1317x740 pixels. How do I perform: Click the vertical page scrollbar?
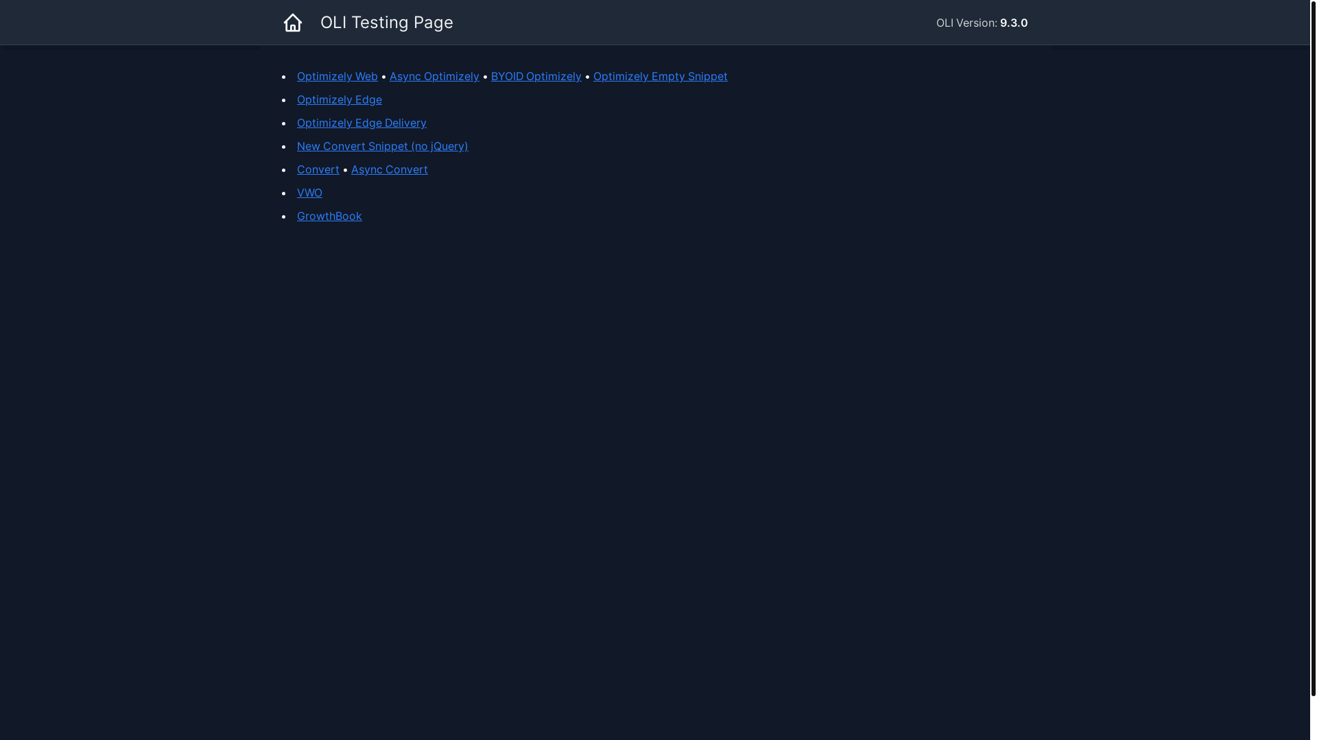click(x=1313, y=348)
